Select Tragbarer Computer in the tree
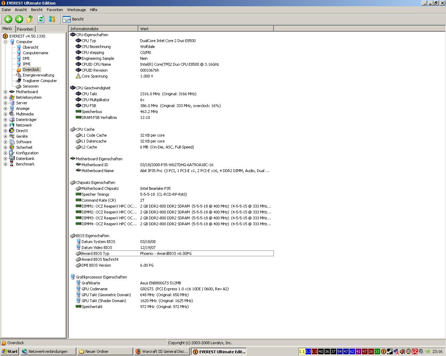446x356 pixels. coord(40,81)
